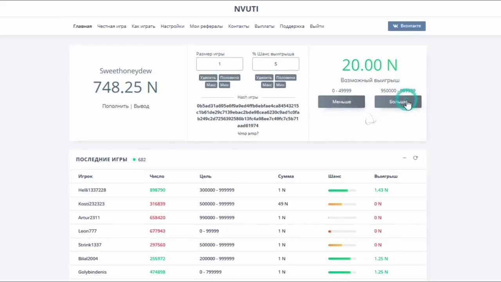This screenshot has height=282, width=501.
Task: Click Макс under Размер игры
Action: point(211,85)
